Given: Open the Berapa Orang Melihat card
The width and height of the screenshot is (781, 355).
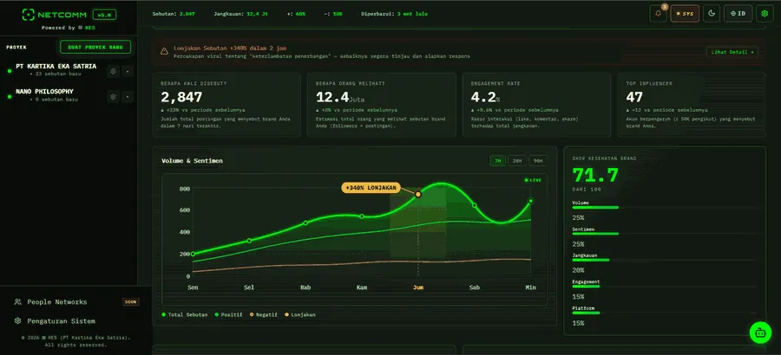Looking at the screenshot, I should [382, 105].
